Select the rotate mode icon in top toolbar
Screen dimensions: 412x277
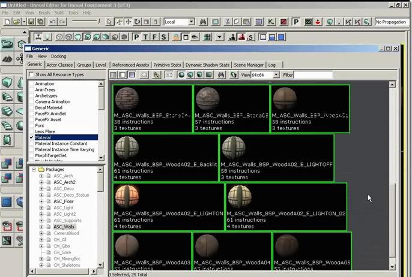coord(137,22)
